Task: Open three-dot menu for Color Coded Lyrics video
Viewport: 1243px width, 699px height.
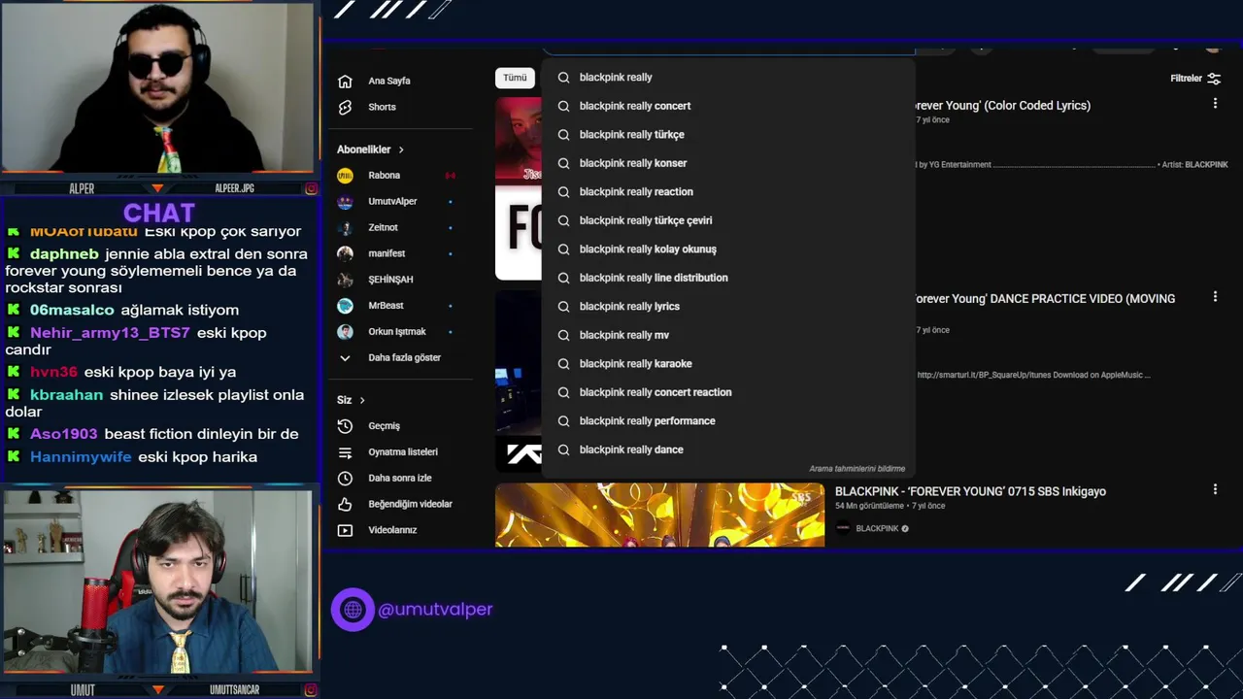Action: click(1215, 103)
